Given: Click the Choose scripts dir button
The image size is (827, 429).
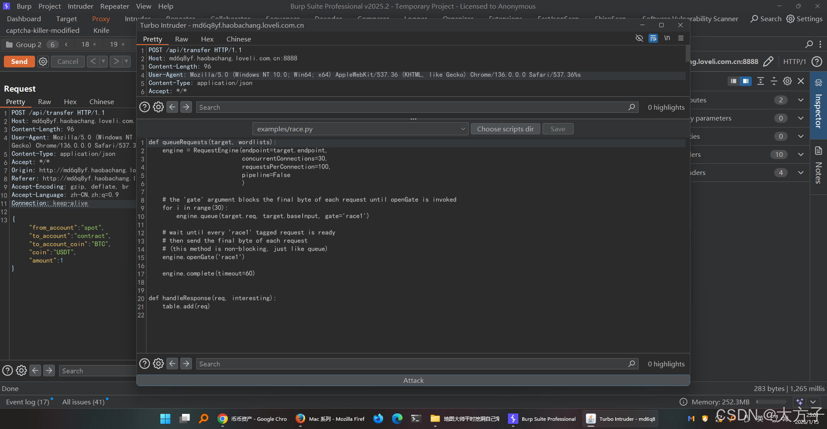Looking at the screenshot, I should (505, 129).
